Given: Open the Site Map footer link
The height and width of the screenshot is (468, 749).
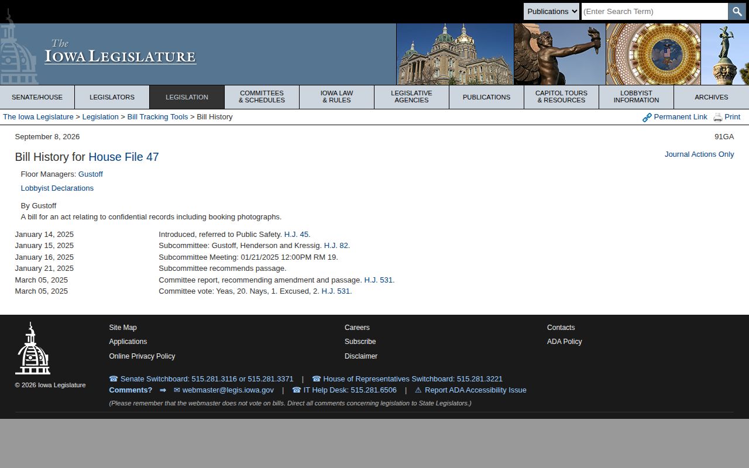Looking at the screenshot, I should (x=123, y=328).
